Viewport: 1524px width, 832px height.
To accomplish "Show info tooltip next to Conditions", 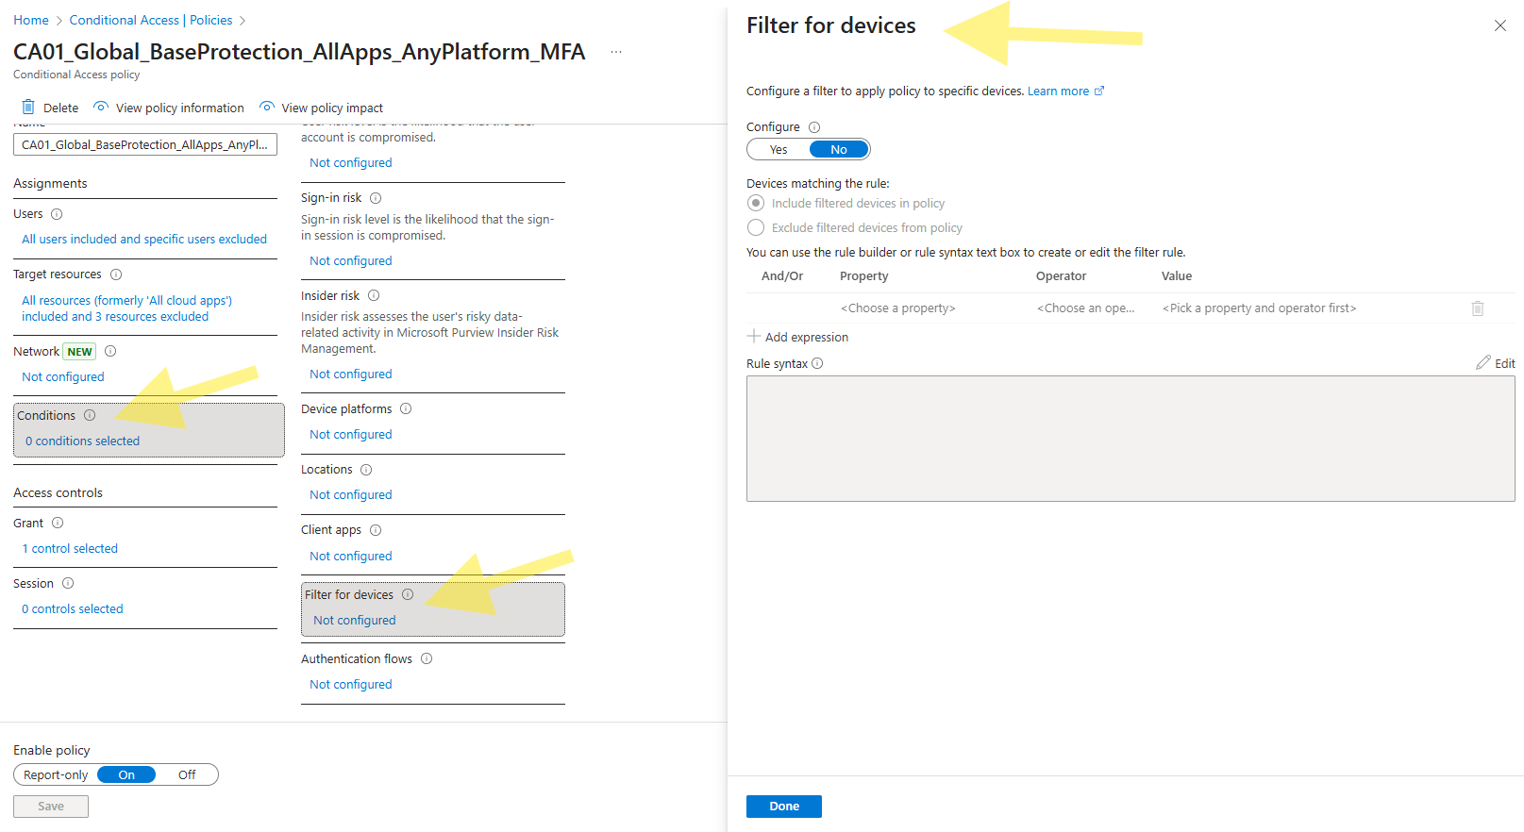I will pyautogui.click(x=90, y=415).
